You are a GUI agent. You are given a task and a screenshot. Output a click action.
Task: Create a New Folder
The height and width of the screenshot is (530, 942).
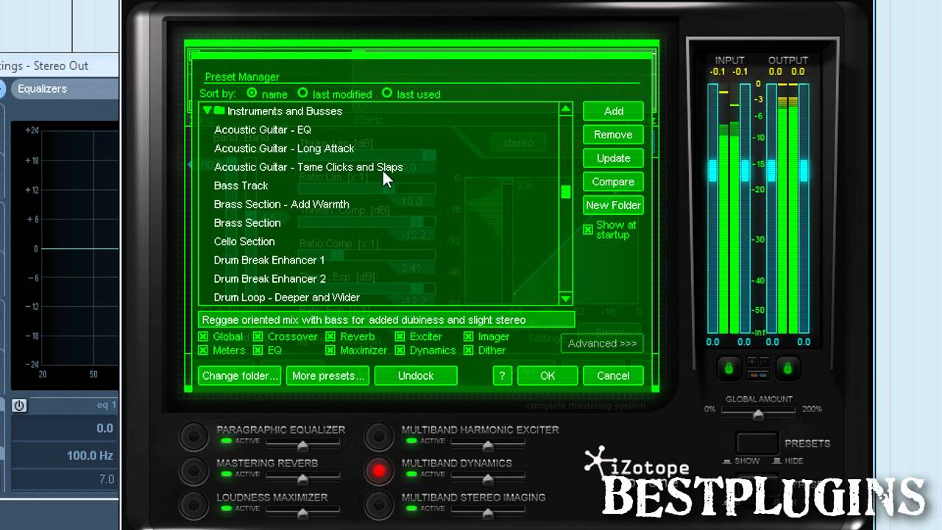tap(614, 205)
